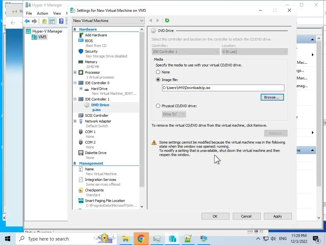Open the Controller dropdown

[x=186, y=52]
